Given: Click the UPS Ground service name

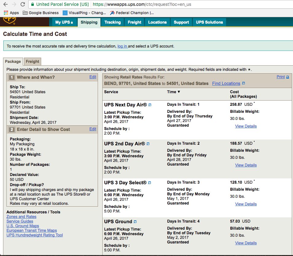Looking at the screenshot, I should (x=118, y=221).
